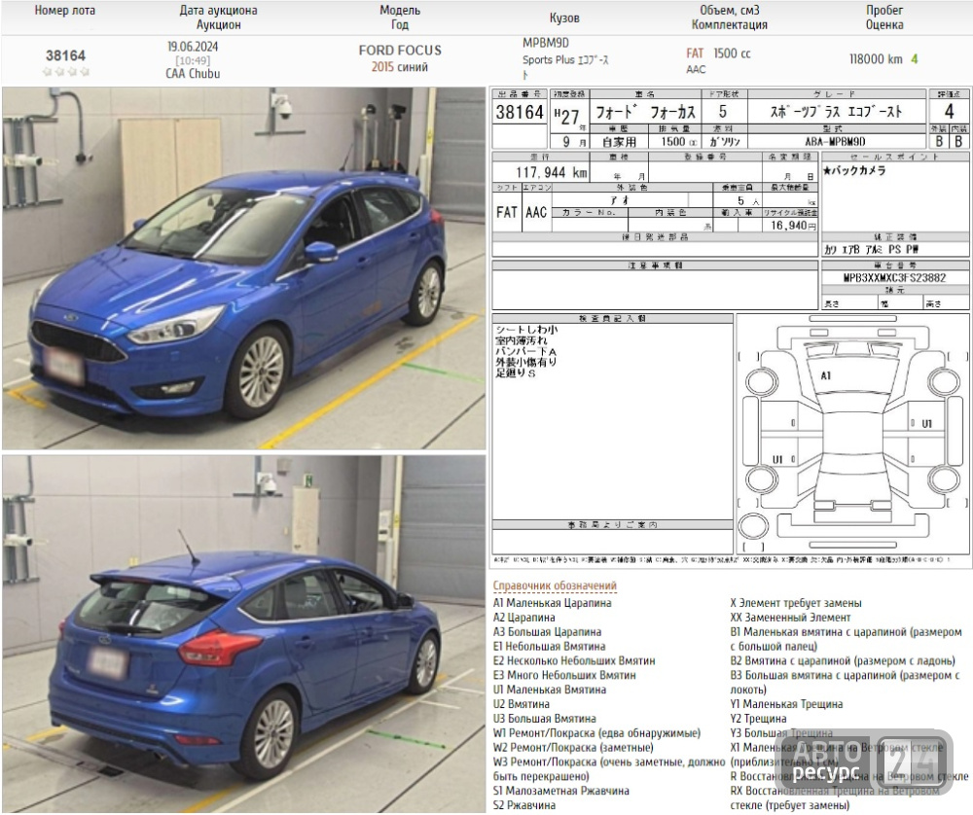This screenshot has height=815, width=973.
Task: Click lot number 38164 in the header
Action: point(65,55)
